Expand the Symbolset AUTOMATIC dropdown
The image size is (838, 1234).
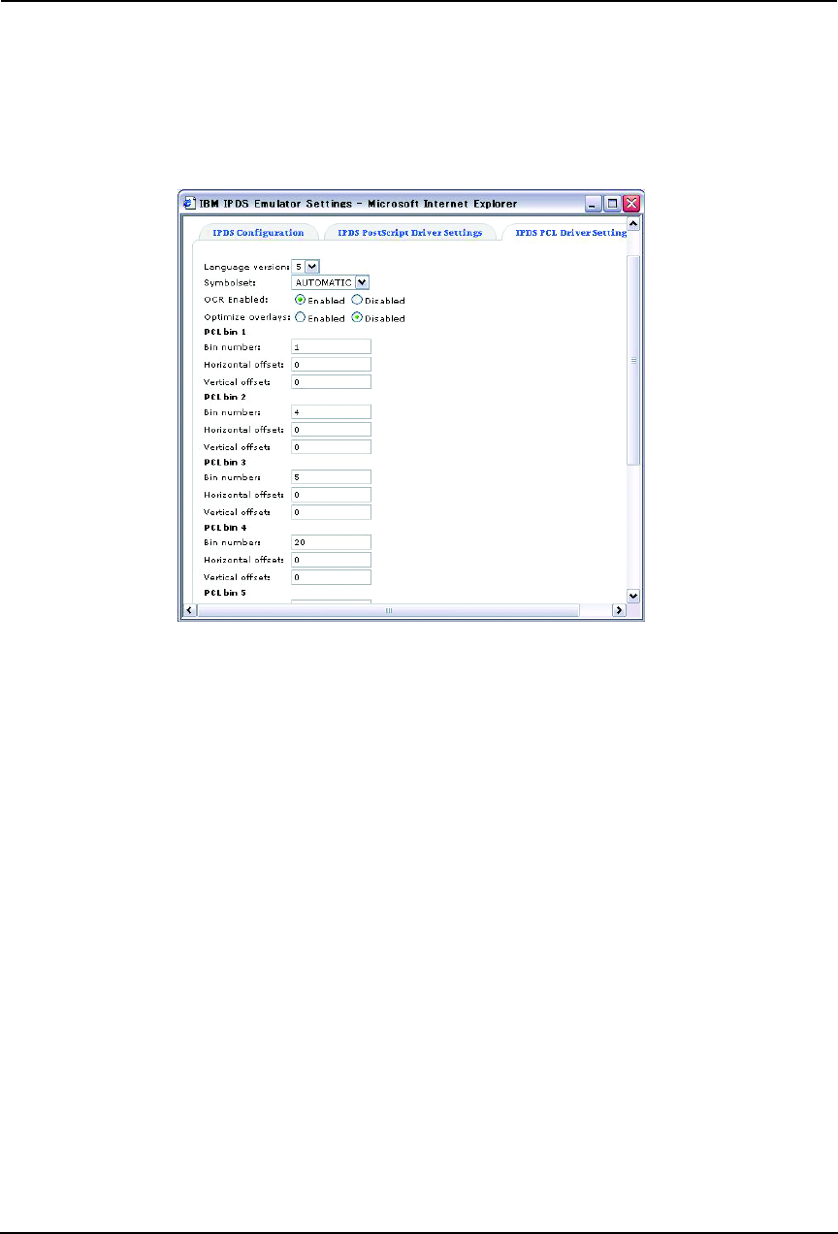click(331, 282)
